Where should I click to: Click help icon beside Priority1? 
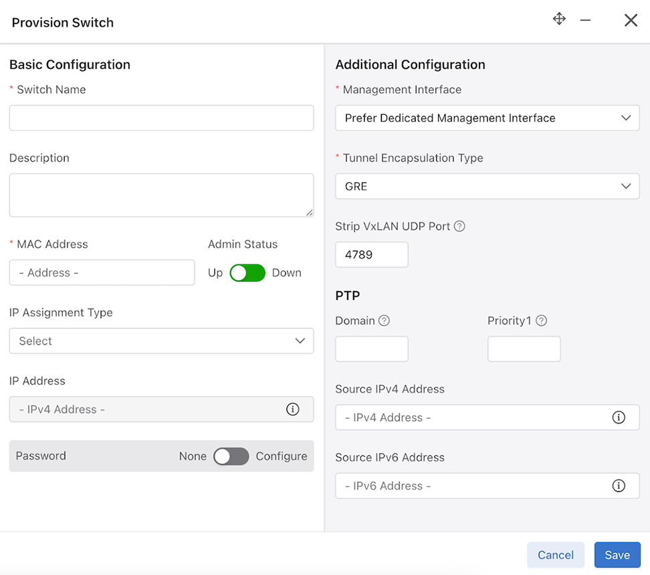[541, 321]
